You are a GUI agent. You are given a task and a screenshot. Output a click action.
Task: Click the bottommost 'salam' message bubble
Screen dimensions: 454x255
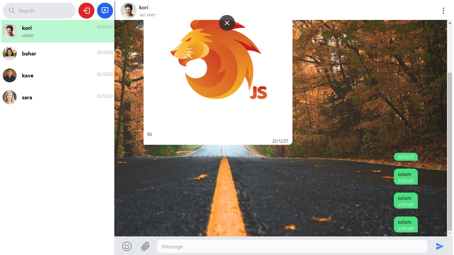[x=406, y=224]
